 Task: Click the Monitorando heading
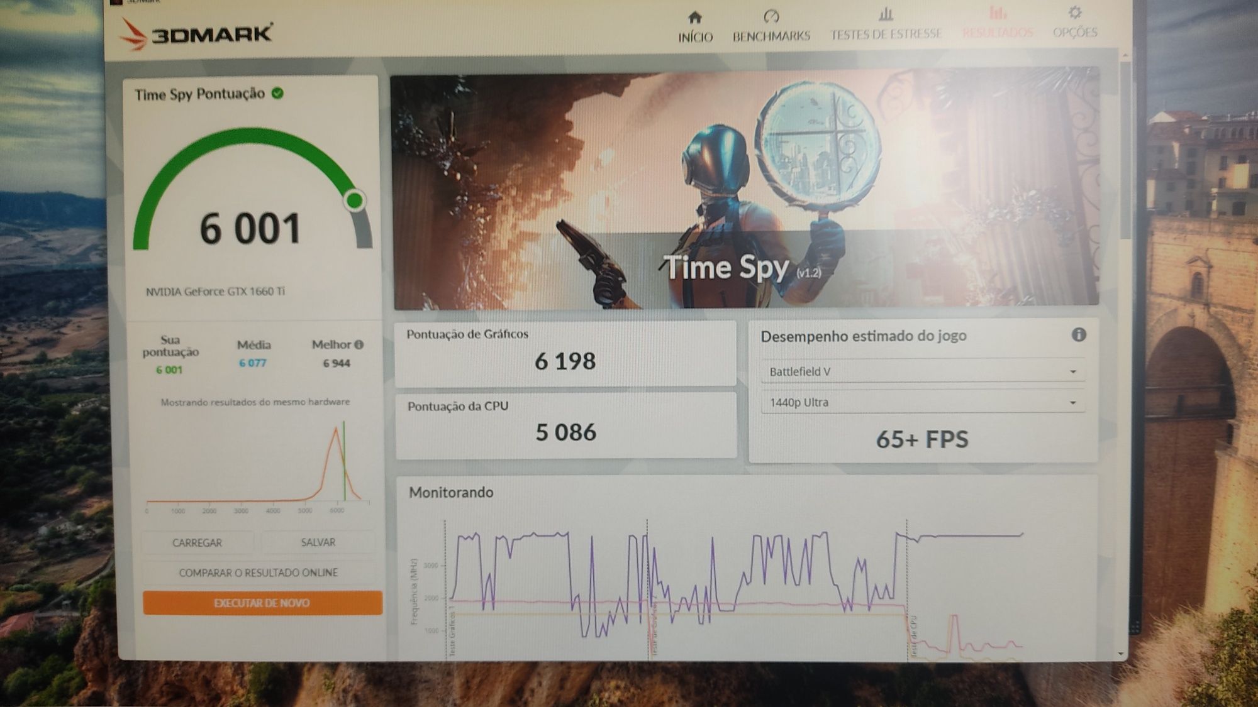coord(451,492)
